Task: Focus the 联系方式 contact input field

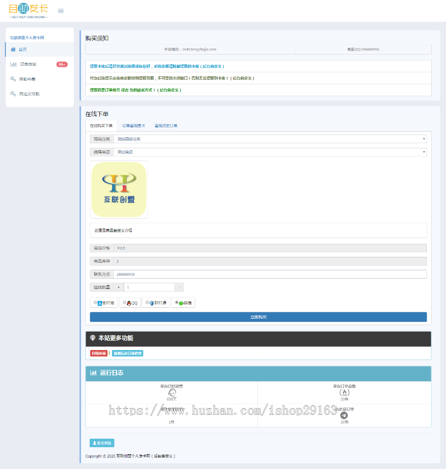Action: pos(270,274)
